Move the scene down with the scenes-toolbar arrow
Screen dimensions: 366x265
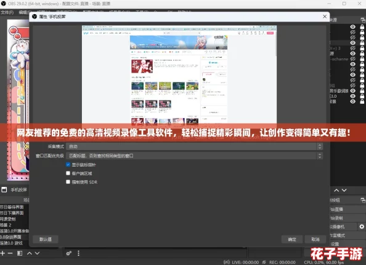pos(37,253)
